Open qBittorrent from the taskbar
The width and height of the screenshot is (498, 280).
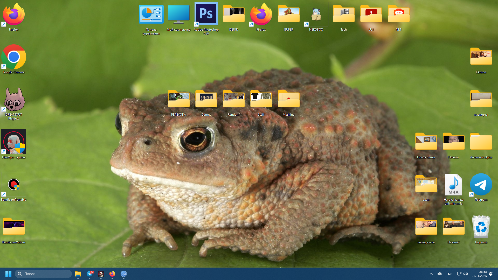pos(124,274)
